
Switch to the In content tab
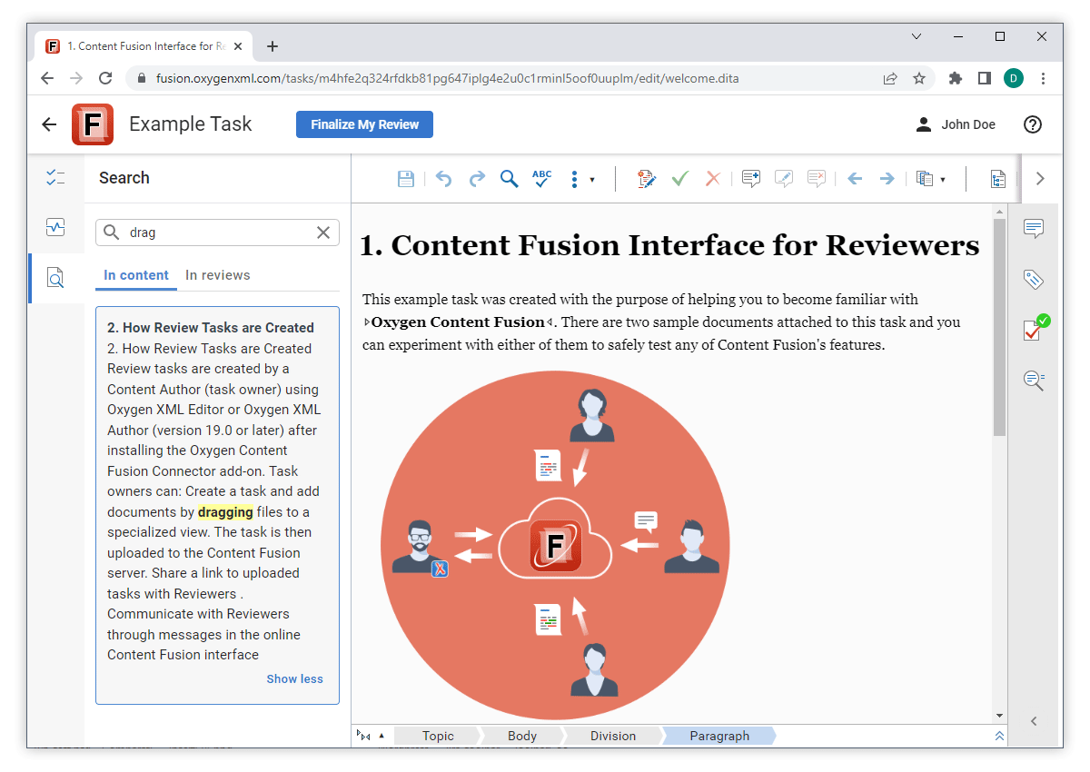[x=136, y=275]
